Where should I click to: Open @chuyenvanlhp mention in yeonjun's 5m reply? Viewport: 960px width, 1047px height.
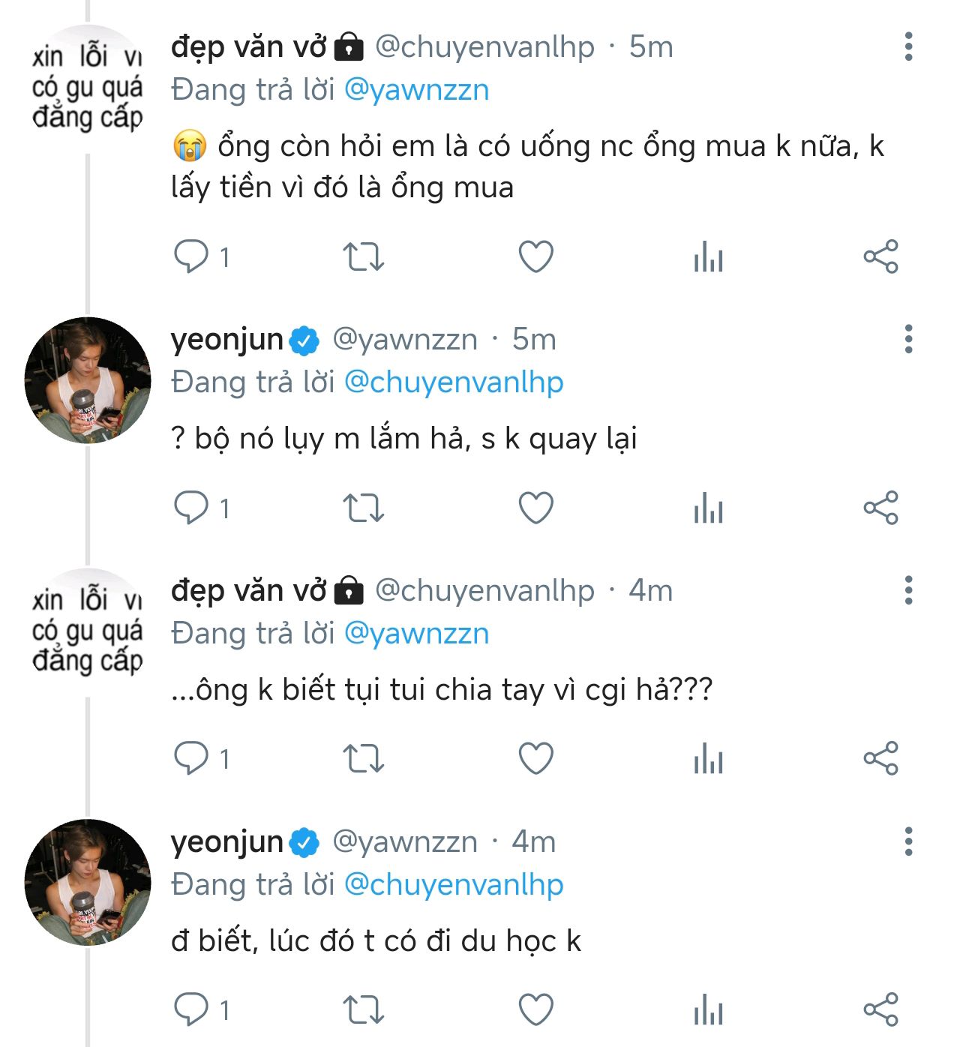click(454, 382)
